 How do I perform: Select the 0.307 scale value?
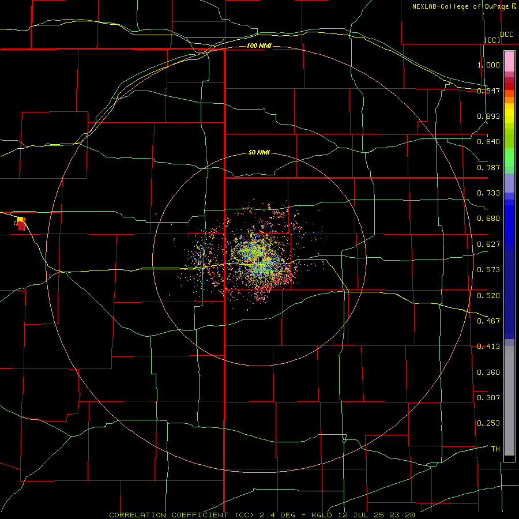coord(488,398)
